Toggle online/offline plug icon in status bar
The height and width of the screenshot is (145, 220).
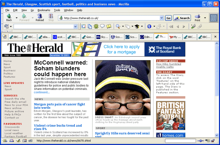click(x=201, y=141)
